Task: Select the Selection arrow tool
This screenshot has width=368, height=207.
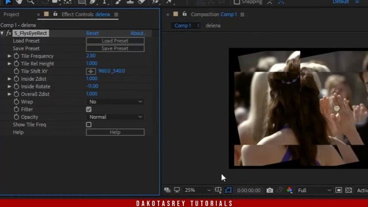Action: click(8, 2)
